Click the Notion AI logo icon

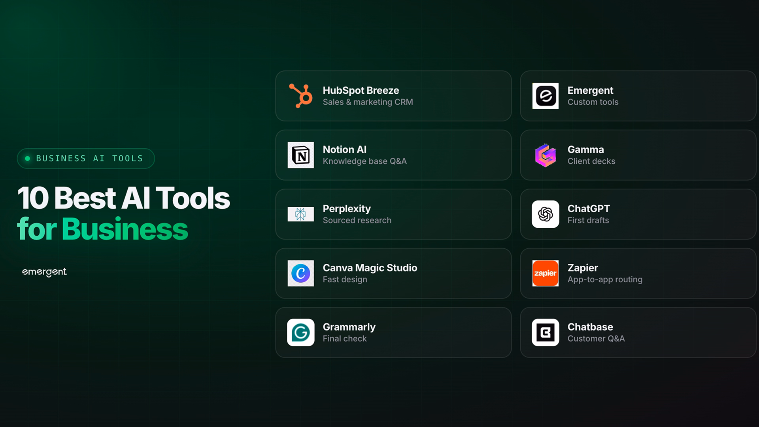pos(300,155)
